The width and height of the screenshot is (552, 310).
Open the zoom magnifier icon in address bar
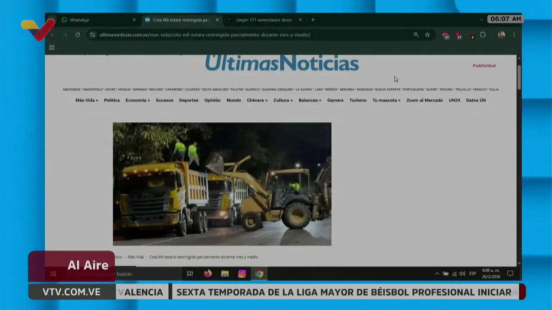click(416, 35)
